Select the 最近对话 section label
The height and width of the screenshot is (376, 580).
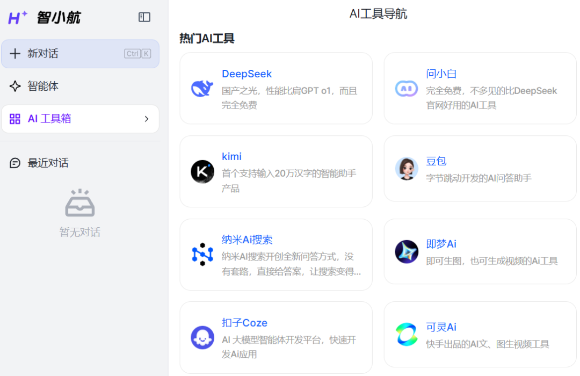click(x=48, y=163)
